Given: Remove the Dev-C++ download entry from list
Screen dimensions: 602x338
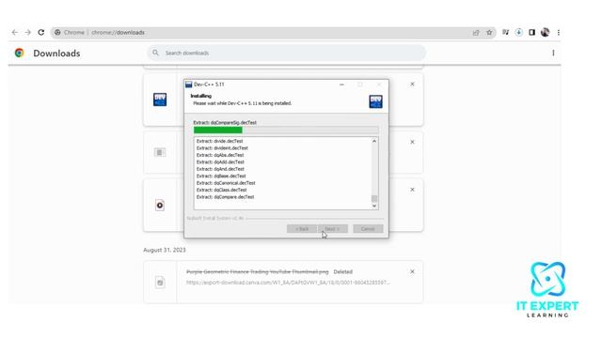Looking at the screenshot, I should coord(412,84).
